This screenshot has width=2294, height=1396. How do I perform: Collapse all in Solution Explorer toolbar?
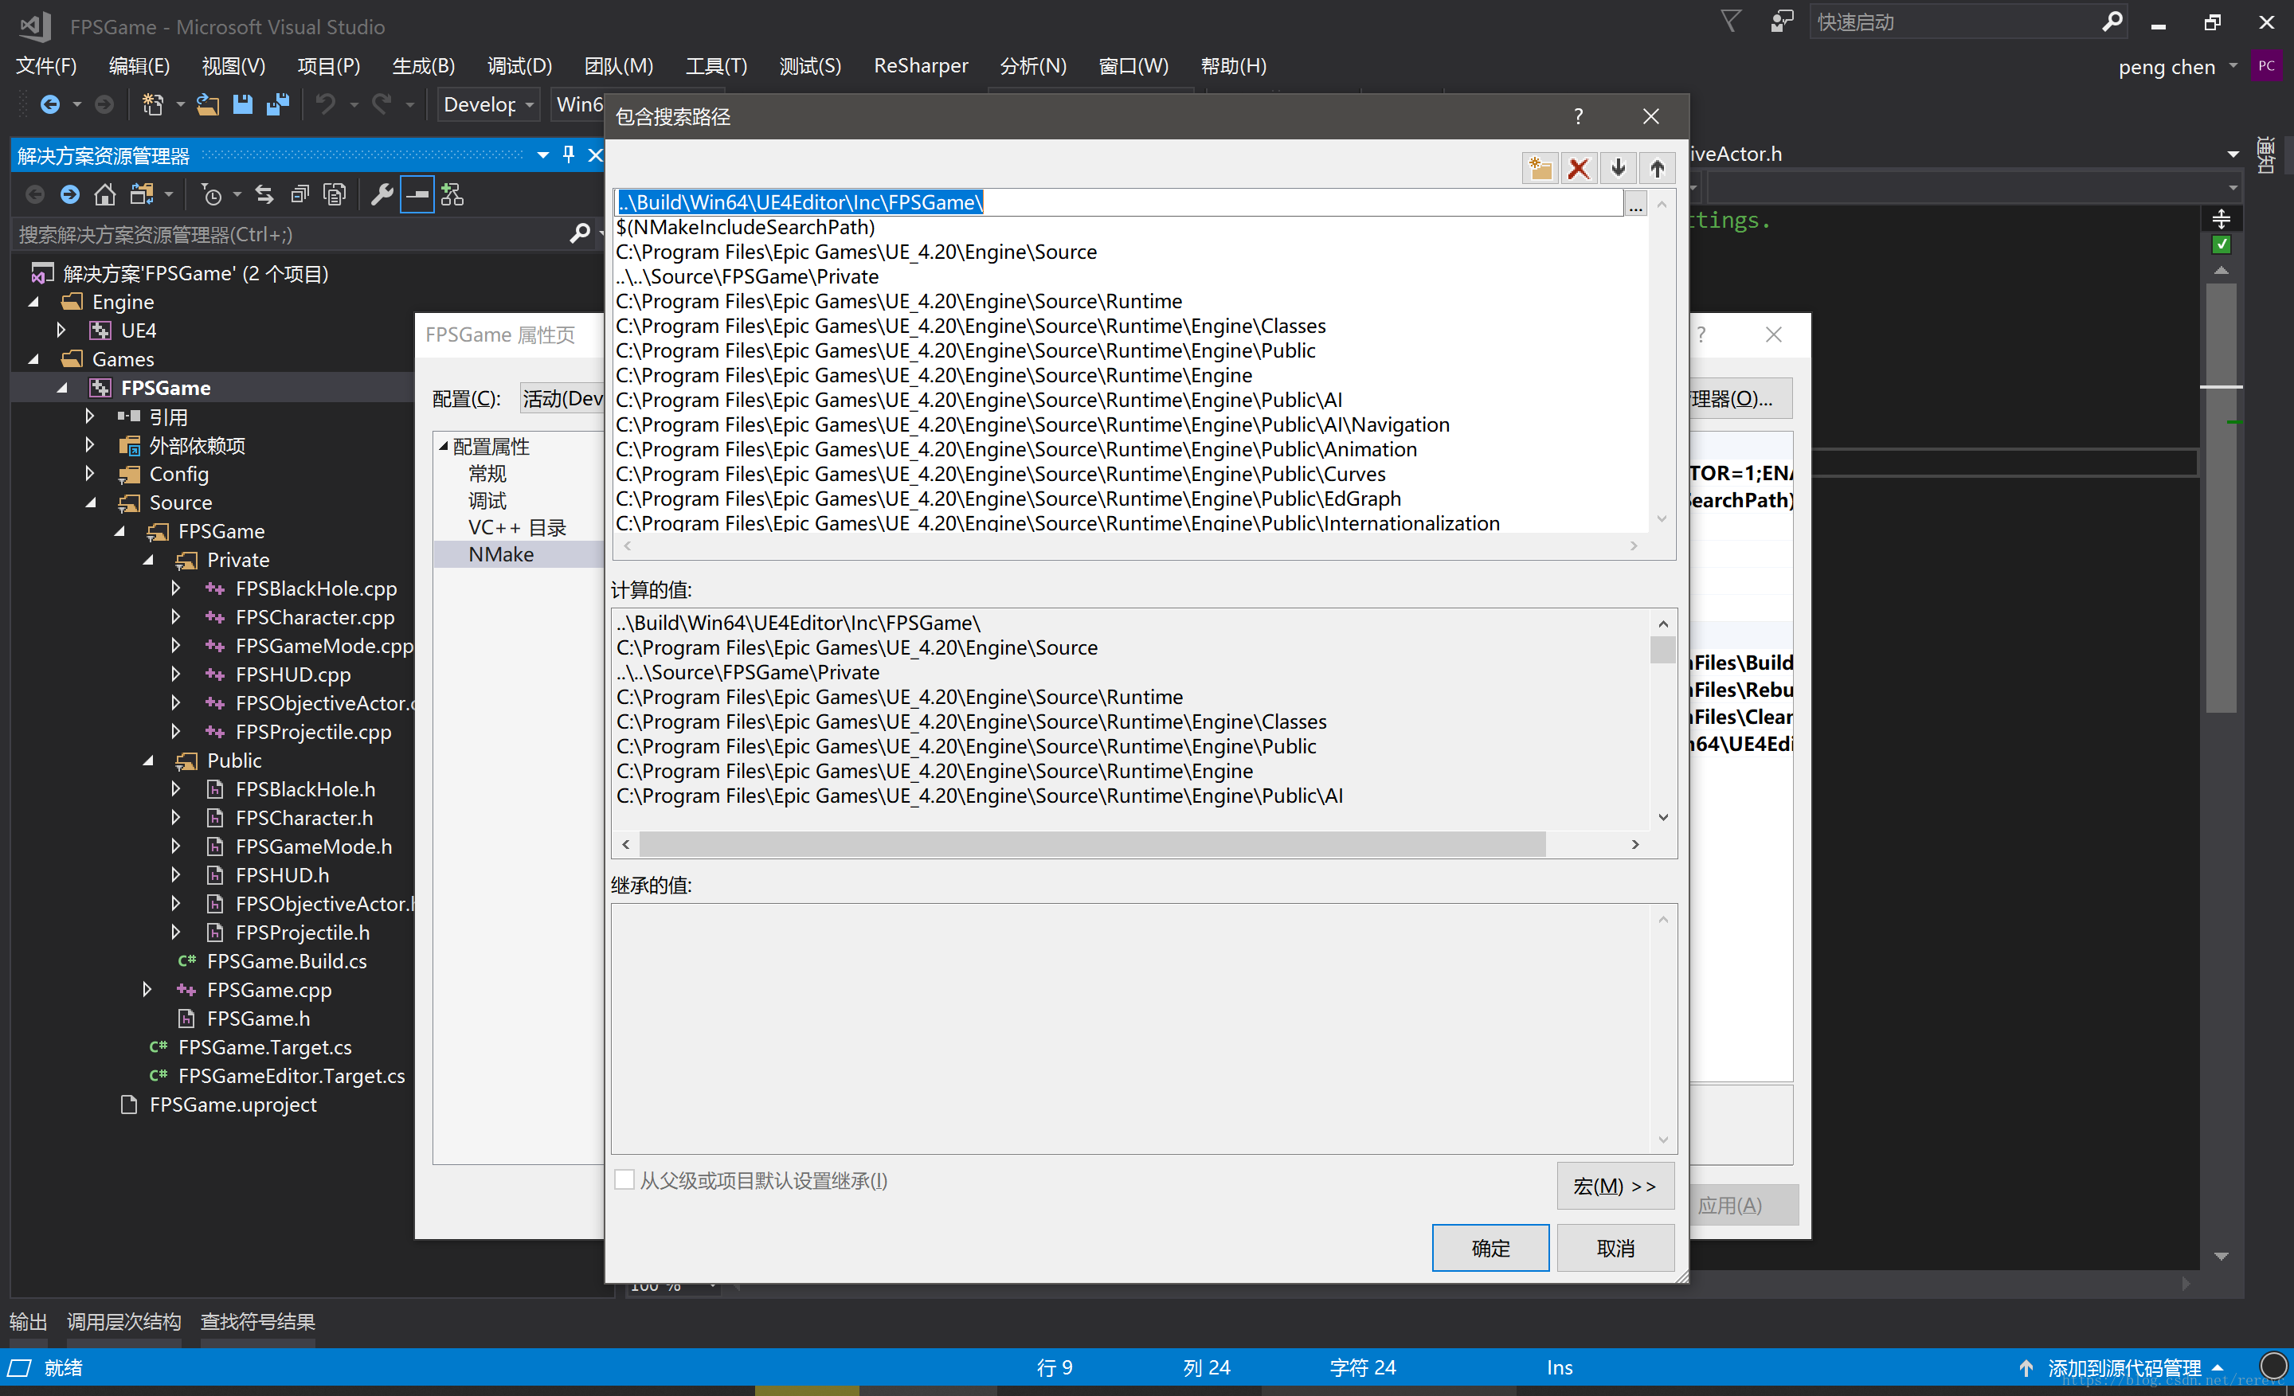[299, 194]
